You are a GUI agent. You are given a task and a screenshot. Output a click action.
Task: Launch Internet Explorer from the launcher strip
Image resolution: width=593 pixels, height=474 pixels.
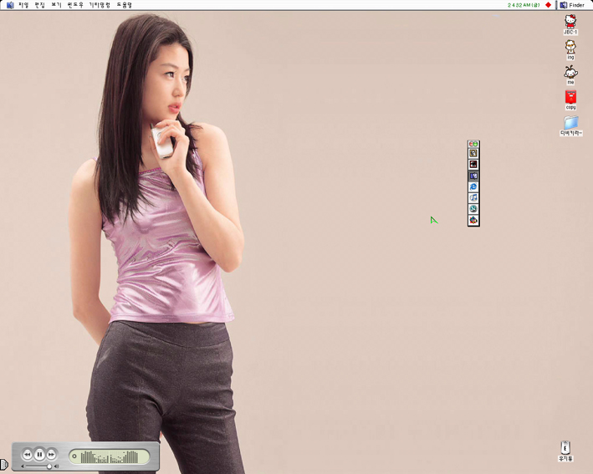pos(473,186)
